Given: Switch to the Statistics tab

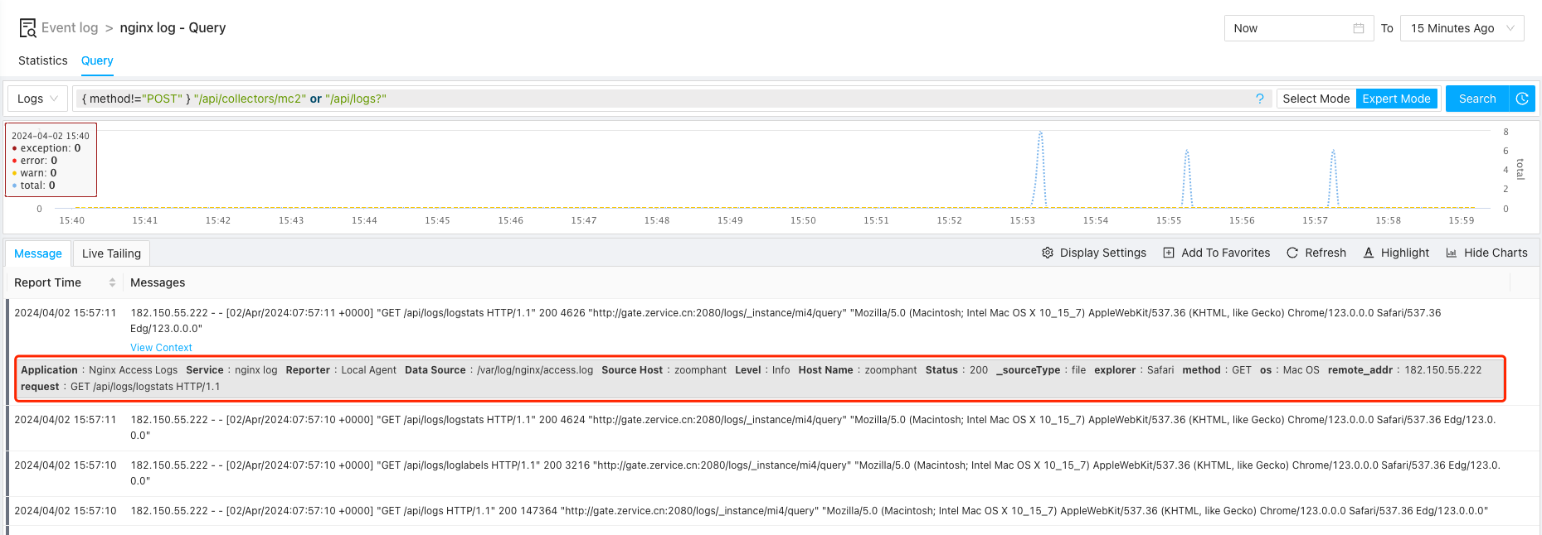Looking at the screenshot, I should tap(43, 60).
